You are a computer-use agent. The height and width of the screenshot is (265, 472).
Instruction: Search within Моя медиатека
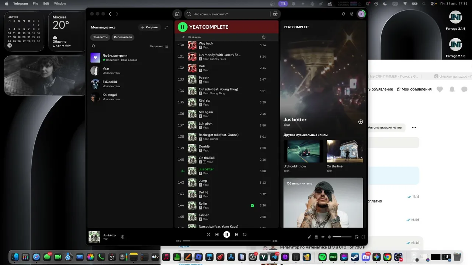(94, 46)
